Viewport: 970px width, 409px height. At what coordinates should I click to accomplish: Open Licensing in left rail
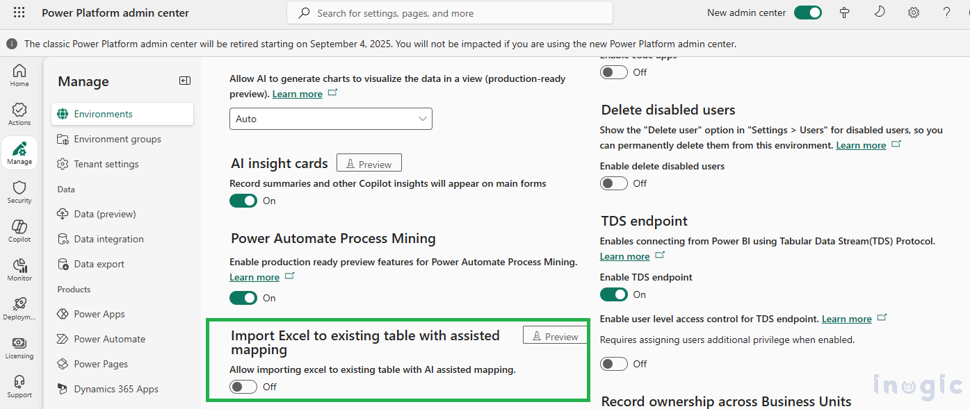19,347
